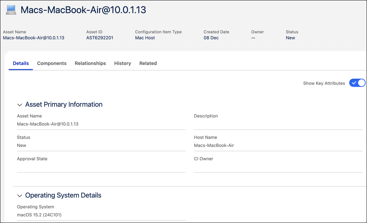The width and height of the screenshot is (367, 223).
Task: Open the Relationships tab
Action: coord(90,63)
